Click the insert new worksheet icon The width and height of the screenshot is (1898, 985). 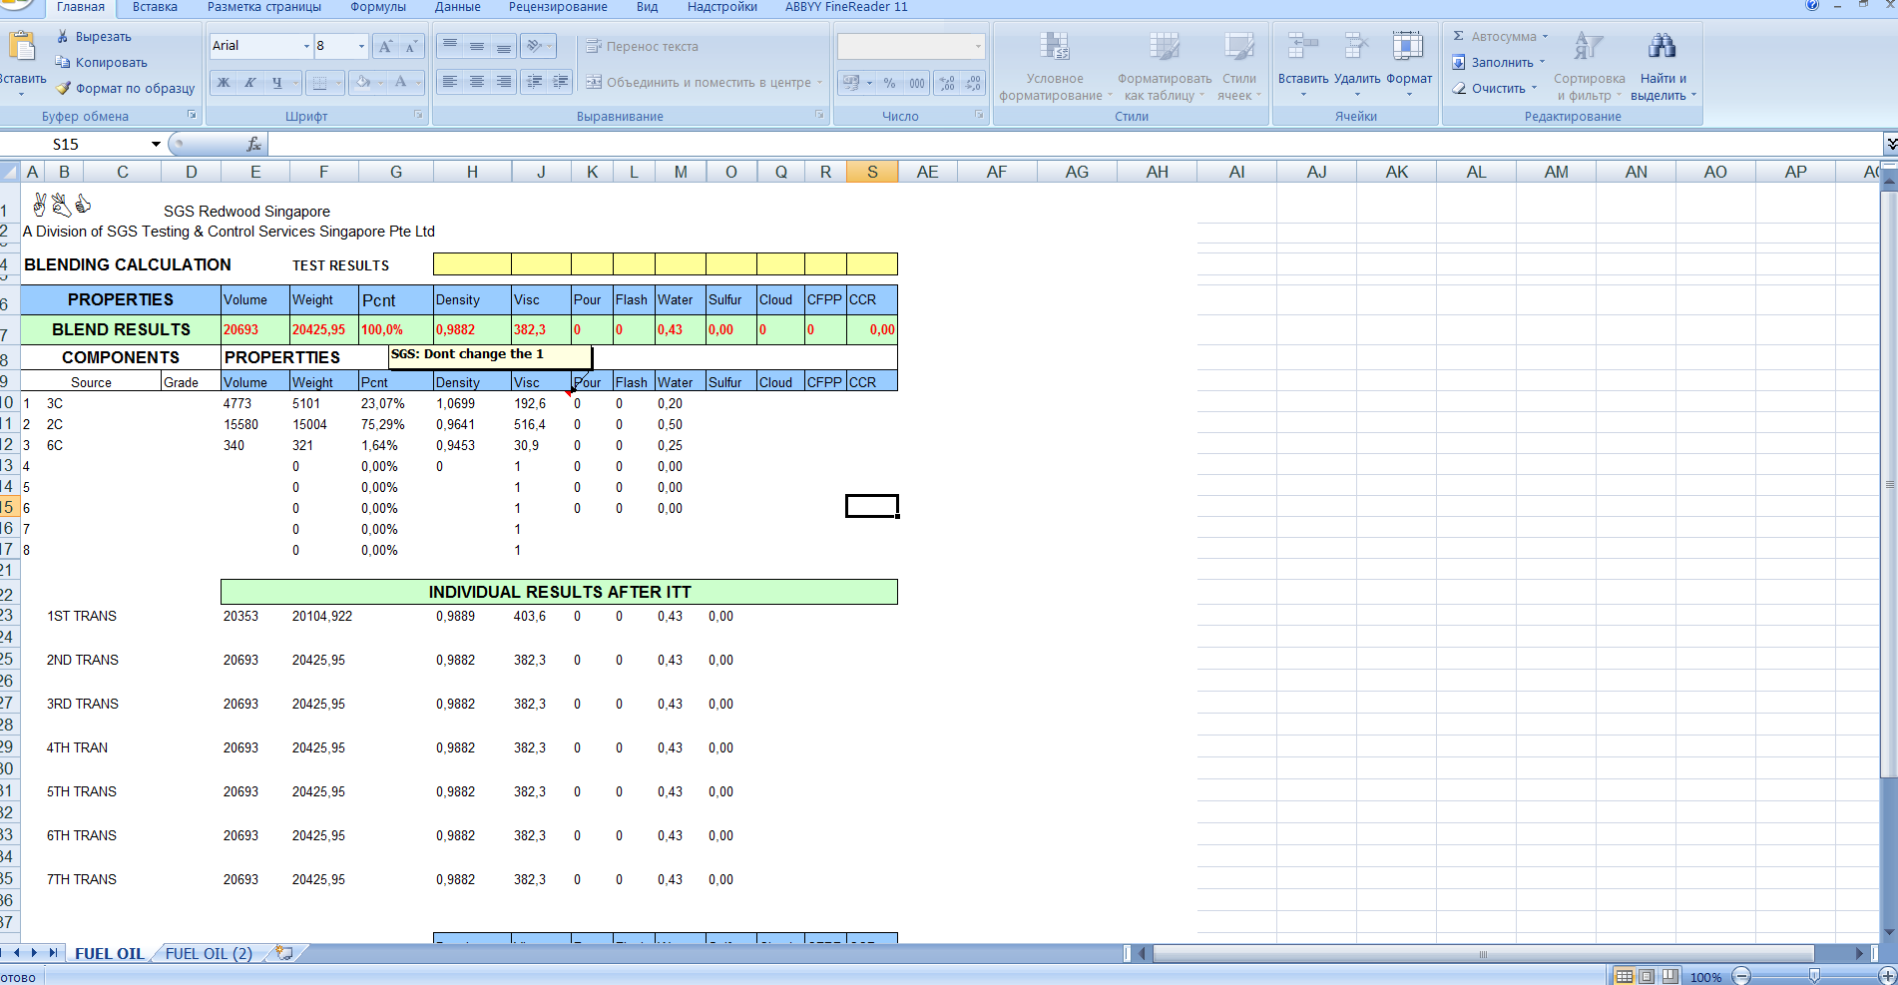coord(284,953)
